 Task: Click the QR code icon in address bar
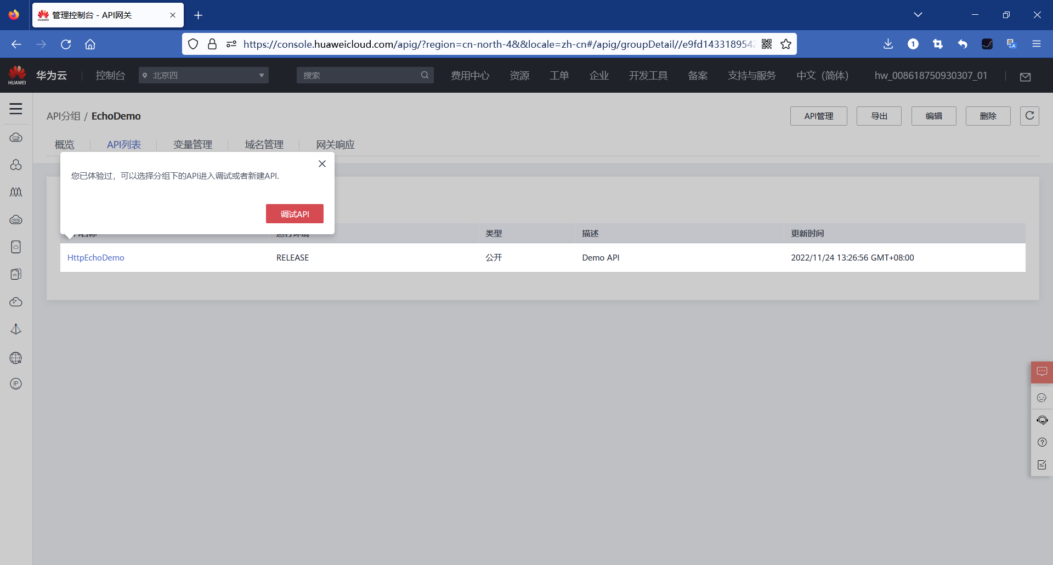(767, 44)
